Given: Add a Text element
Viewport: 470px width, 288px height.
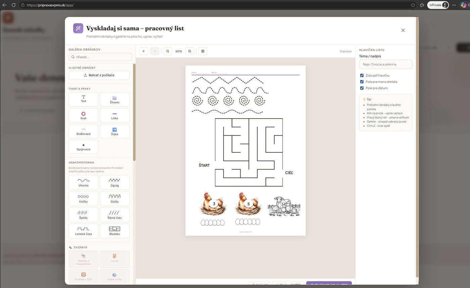Looking at the screenshot, I should coord(84,99).
